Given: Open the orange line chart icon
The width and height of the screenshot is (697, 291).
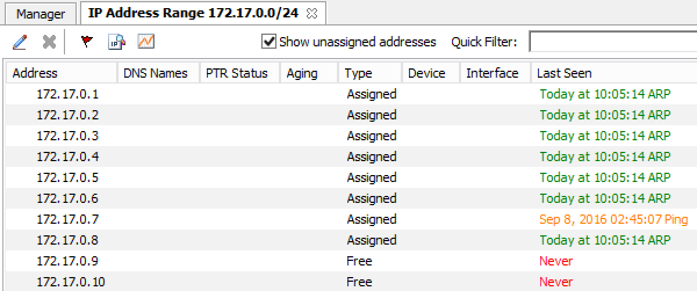Looking at the screenshot, I should tap(146, 42).
